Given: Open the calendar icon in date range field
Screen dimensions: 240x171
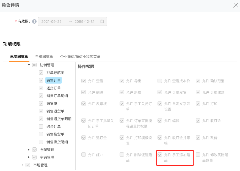Looking at the screenshot, I should click(102, 21).
